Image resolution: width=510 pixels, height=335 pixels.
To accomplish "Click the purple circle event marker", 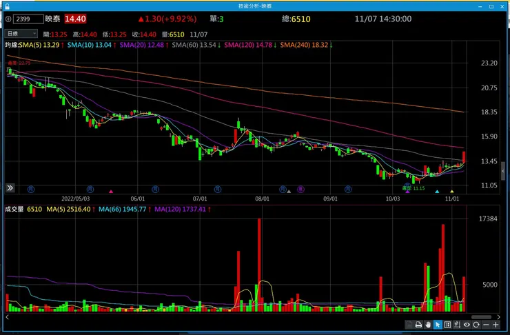I will [x=301, y=189].
